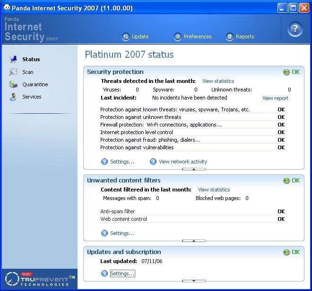Open Settings under Security protection
Image resolution: width=312 pixels, height=291 pixels.
[122, 162]
